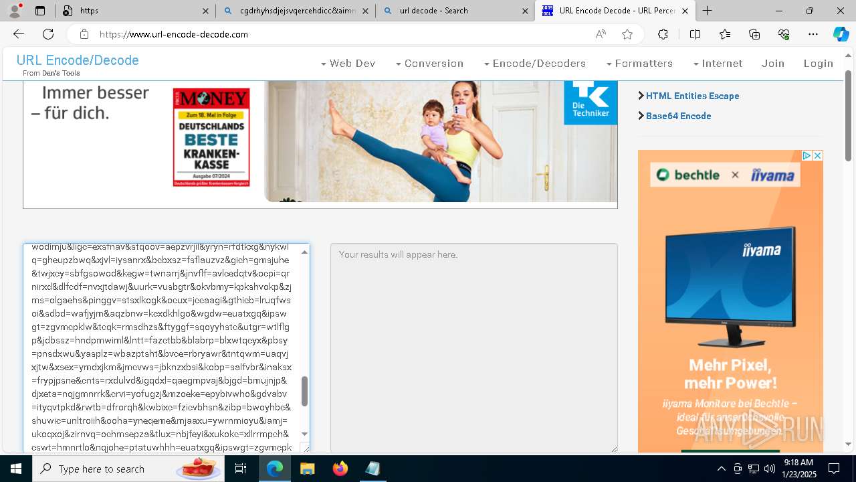This screenshot has width=856, height=482.
Task: Open the Join link
Action: pyautogui.click(x=773, y=64)
